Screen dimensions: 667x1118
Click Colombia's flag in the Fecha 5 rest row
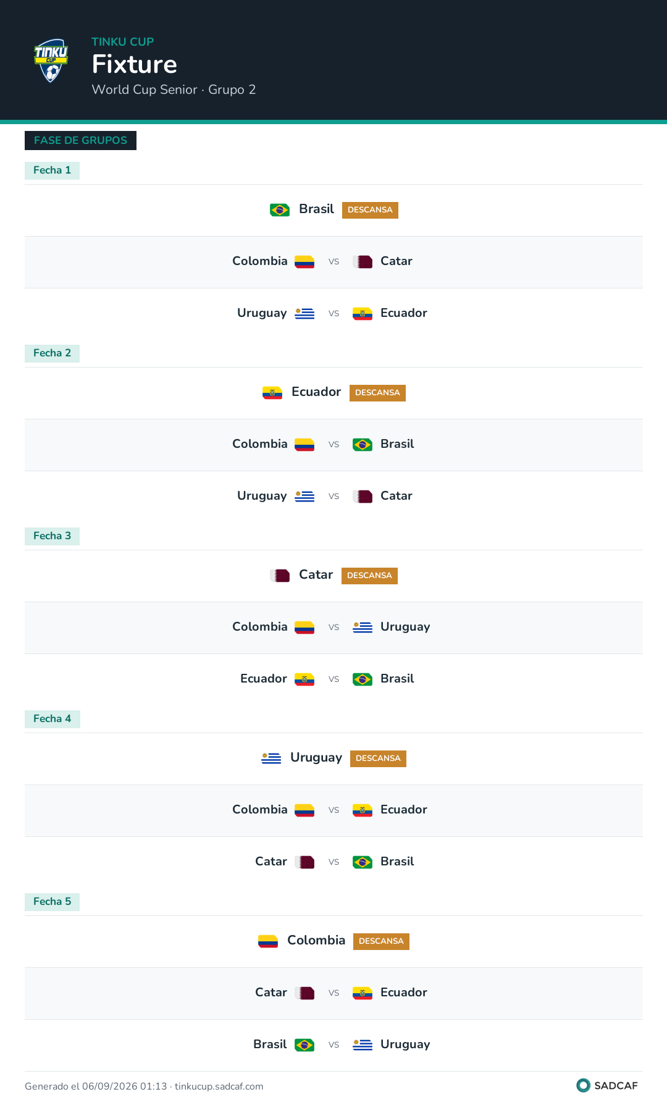(268, 941)
